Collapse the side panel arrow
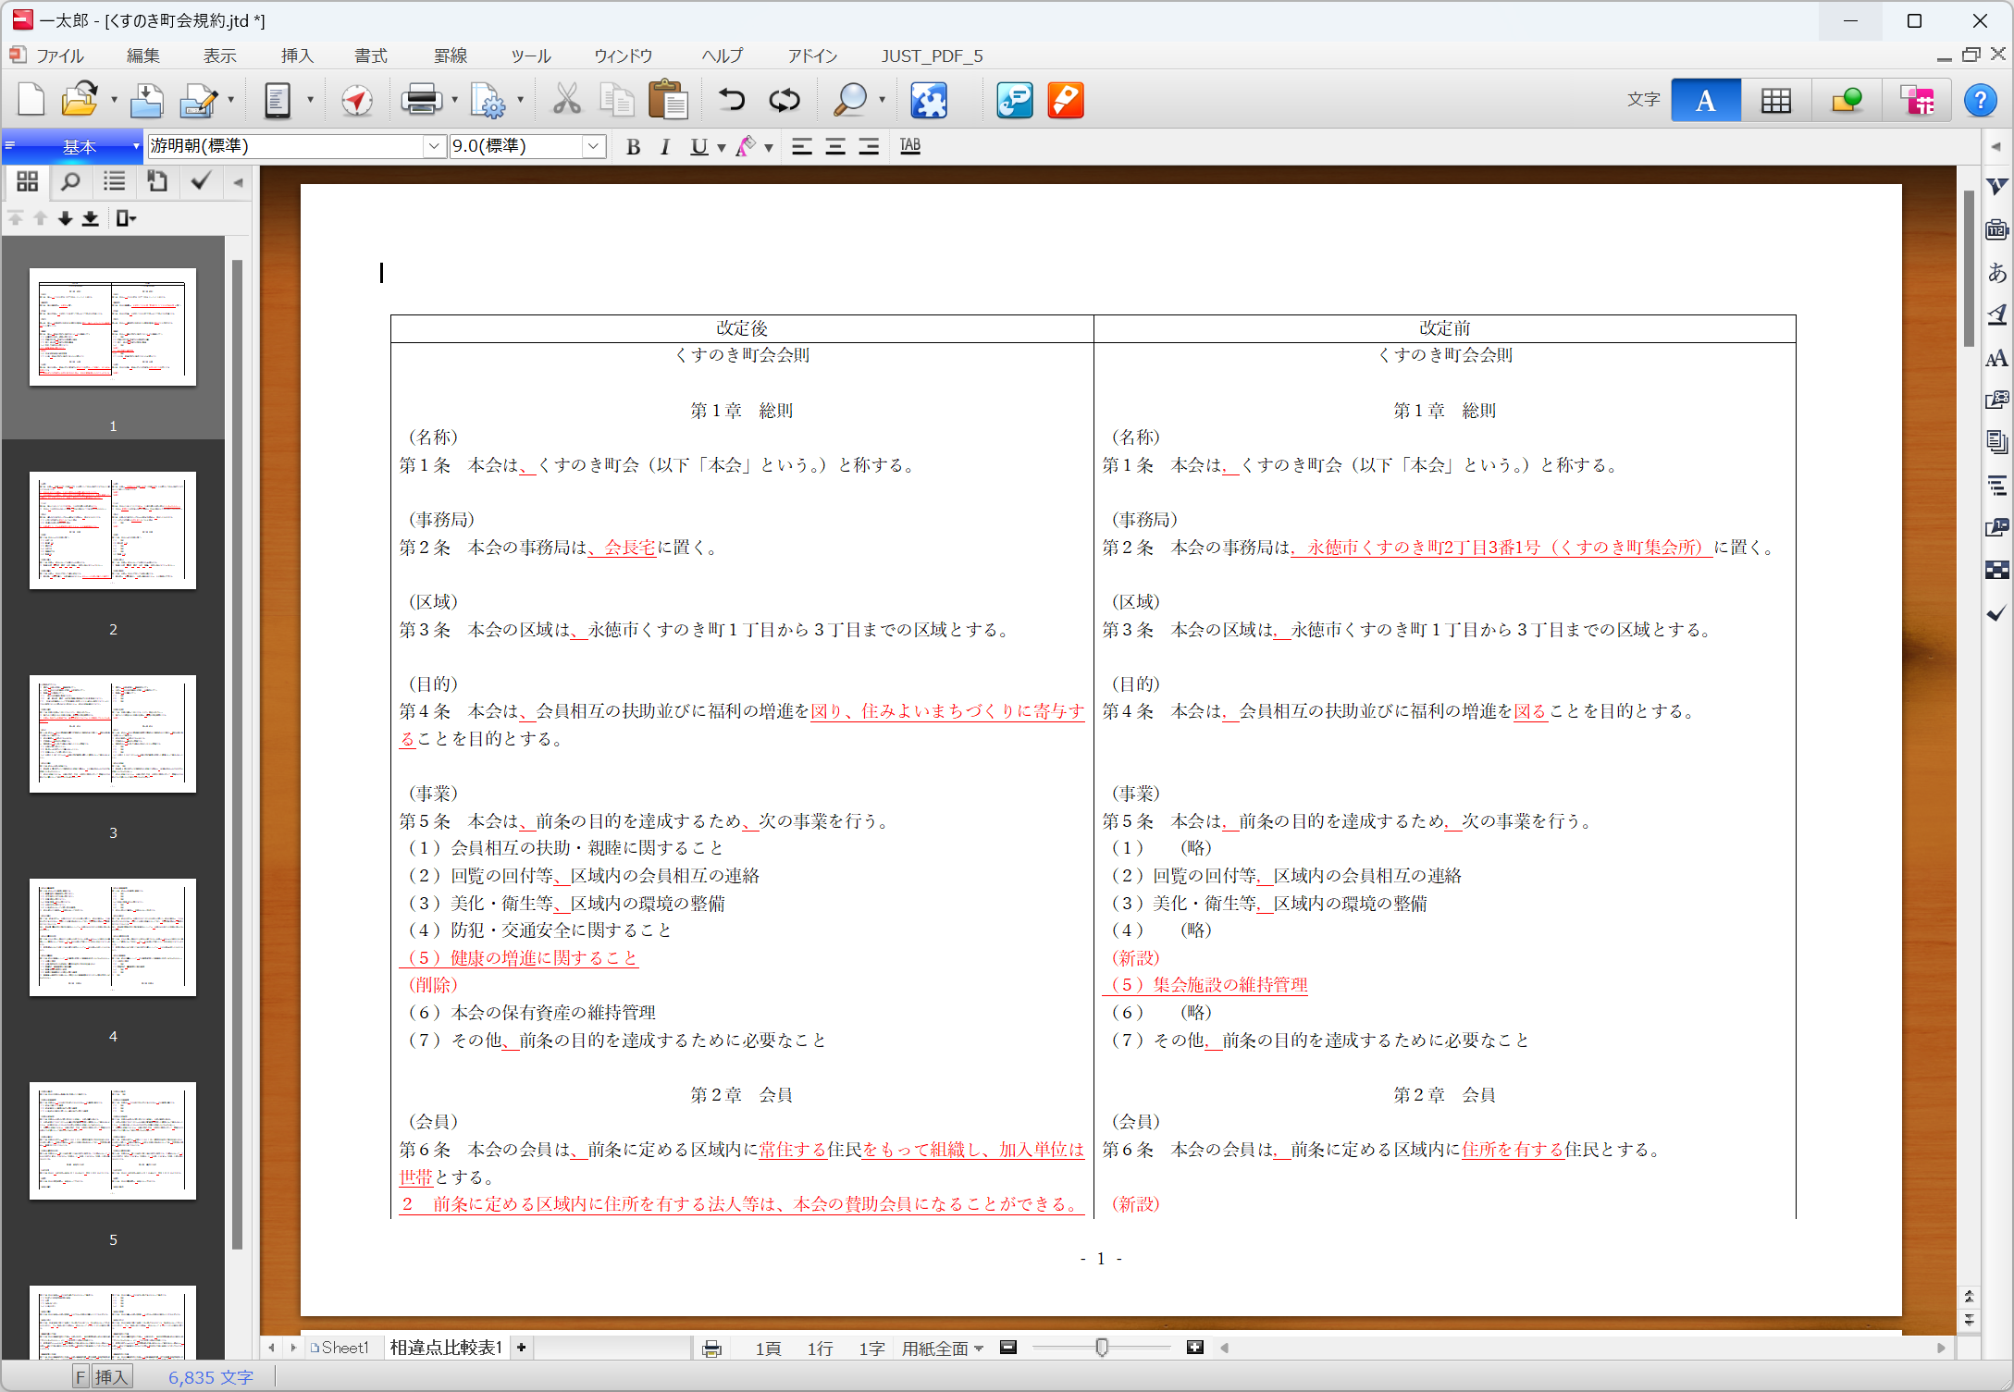Image resolution: width=2014 pixels, height=1392 pixels. point(239,182)
